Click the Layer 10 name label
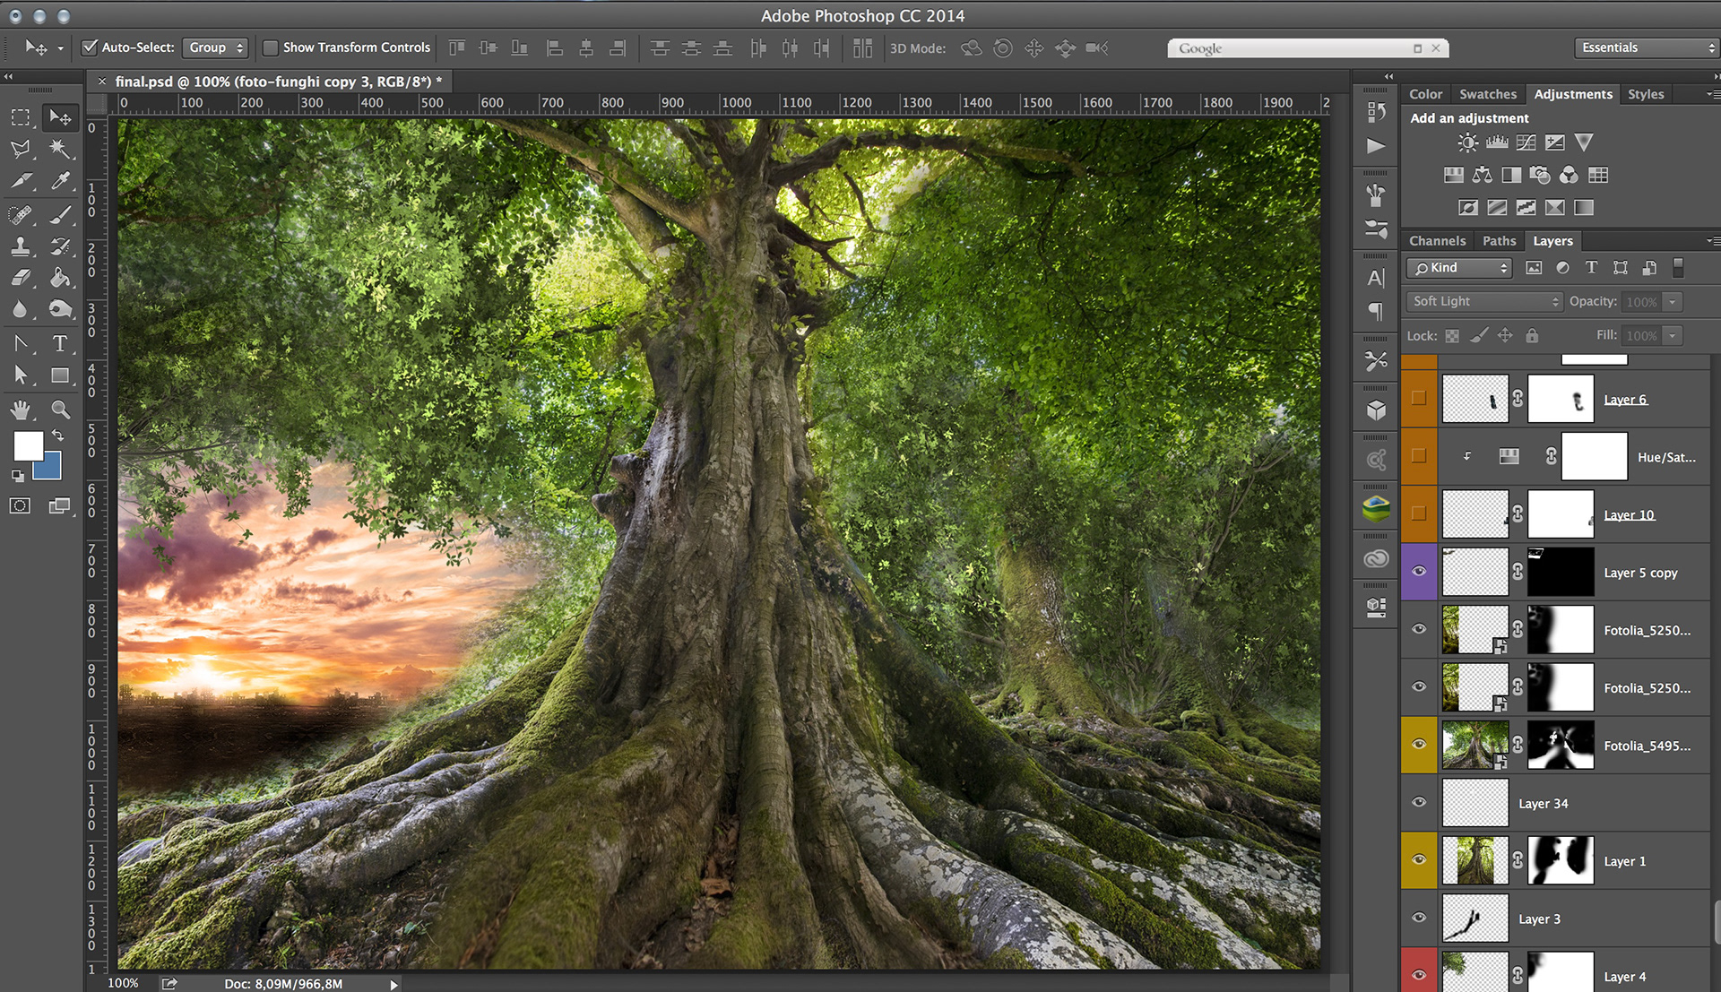The width and height of the screenshot is (1721, 992). 1629,515
